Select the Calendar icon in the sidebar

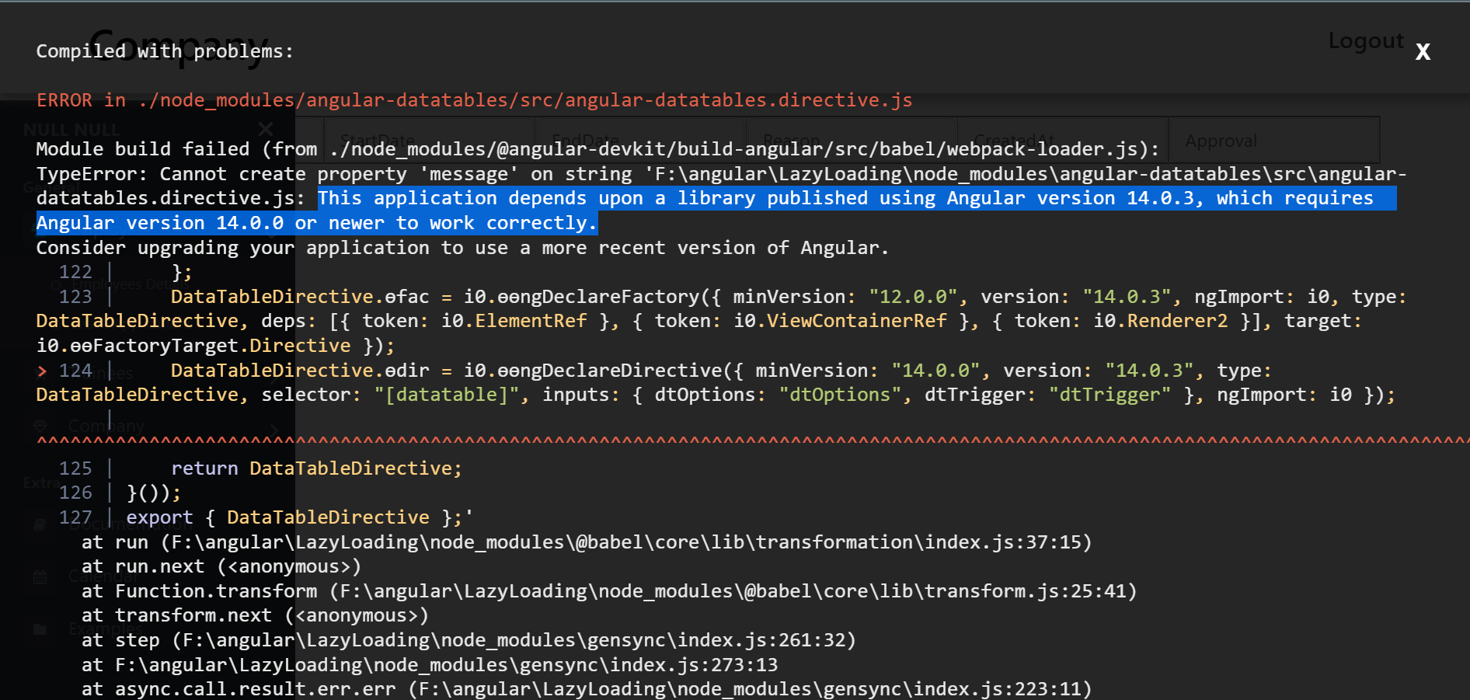(x=40, y=576)
